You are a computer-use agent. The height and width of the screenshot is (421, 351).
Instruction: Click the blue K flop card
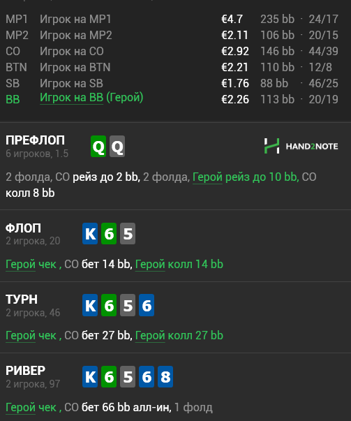pyautogui.click(x=90, y=234)
